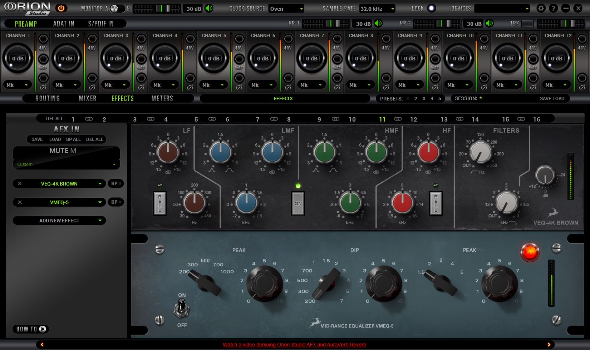Viewport: 590px width, 350px height.
Task: Open the Mic input dropdown on Channel 4
Action: pos(164,85)
